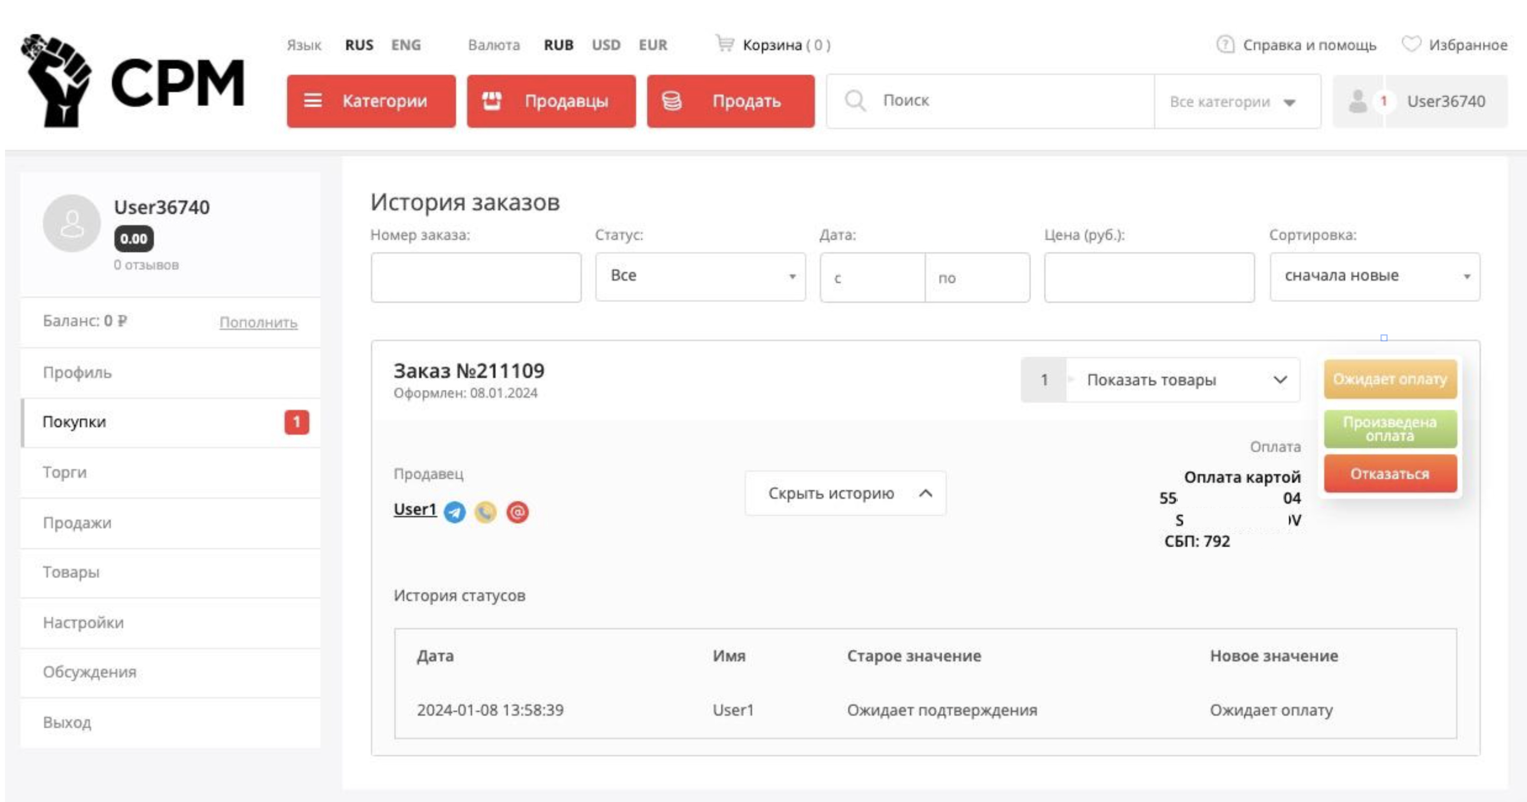Collapse history with Скрыть историю
The height and width of the screenshot is (802, 1527).
pos(845,493)
